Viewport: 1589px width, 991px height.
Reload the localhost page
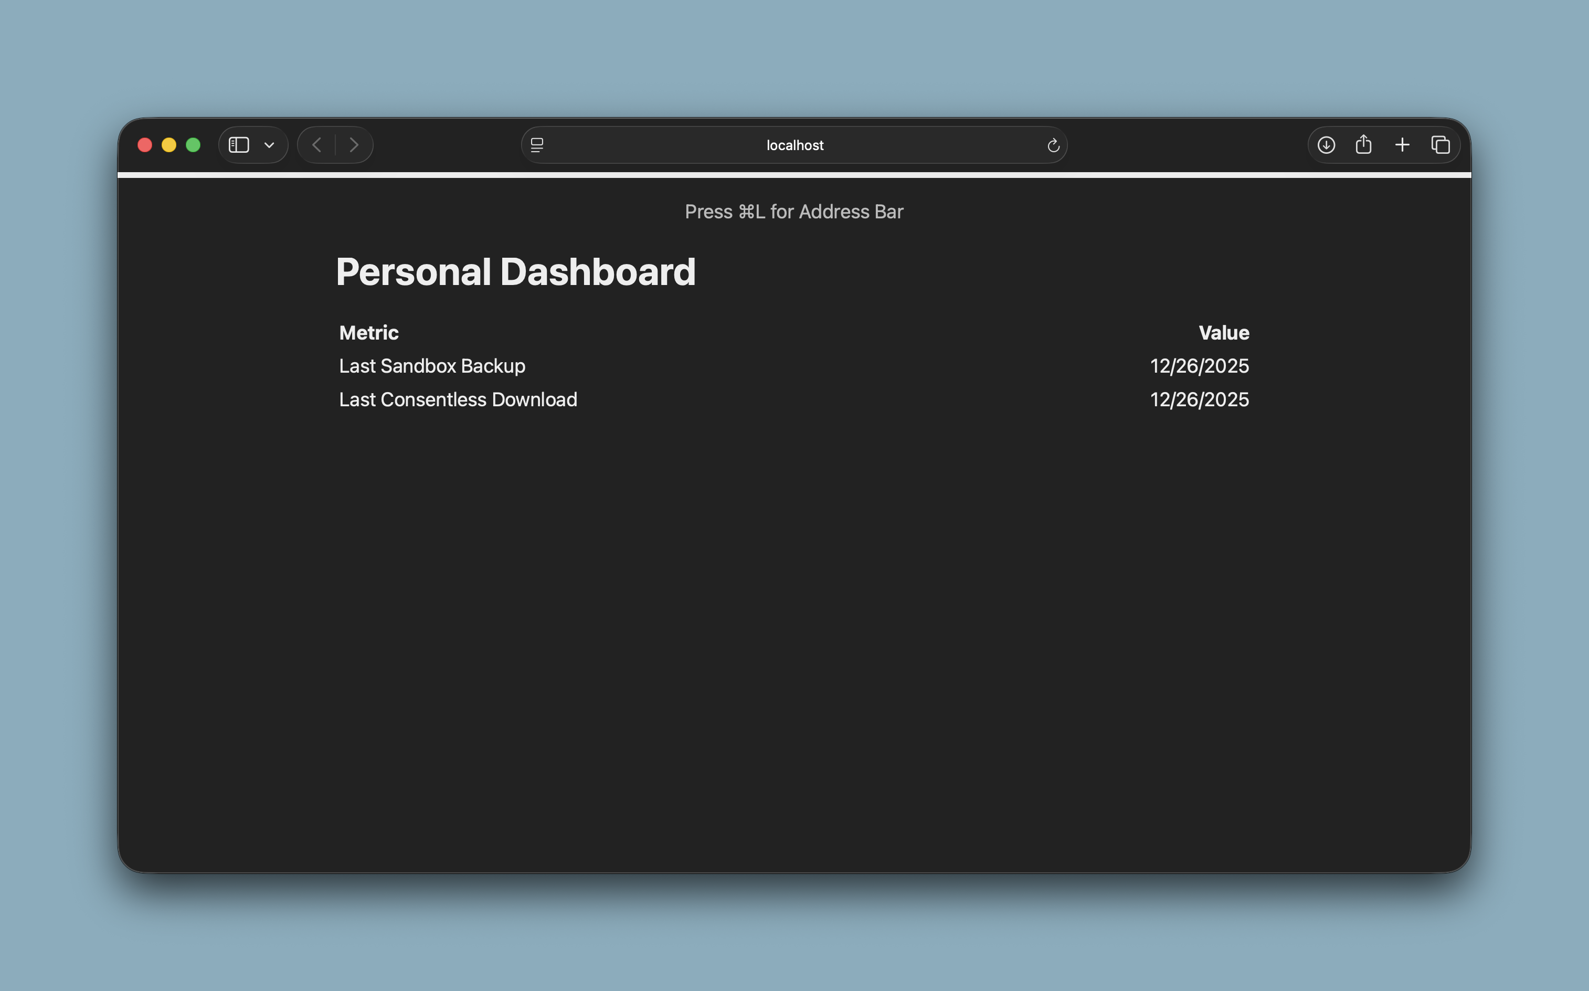(1053, 145)
